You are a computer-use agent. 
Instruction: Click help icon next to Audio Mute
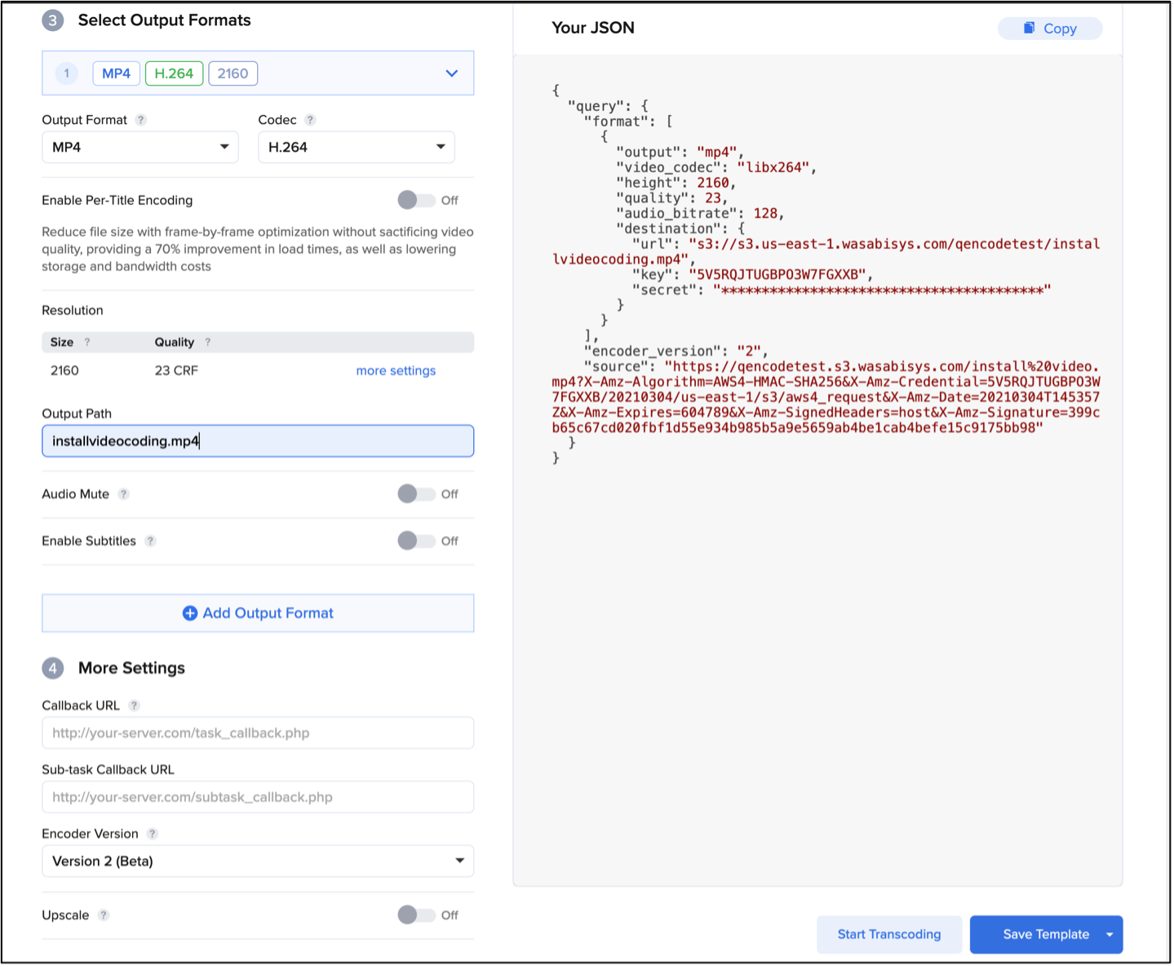tap(123, 495)
